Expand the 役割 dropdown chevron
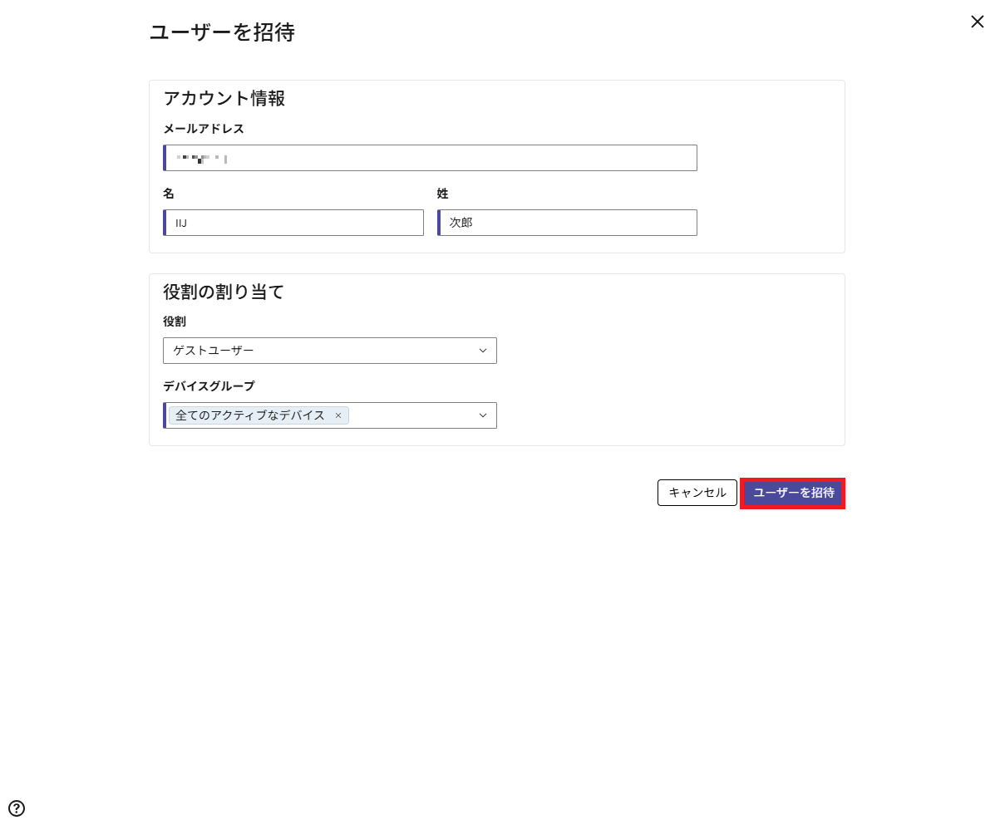 (483, 351)
